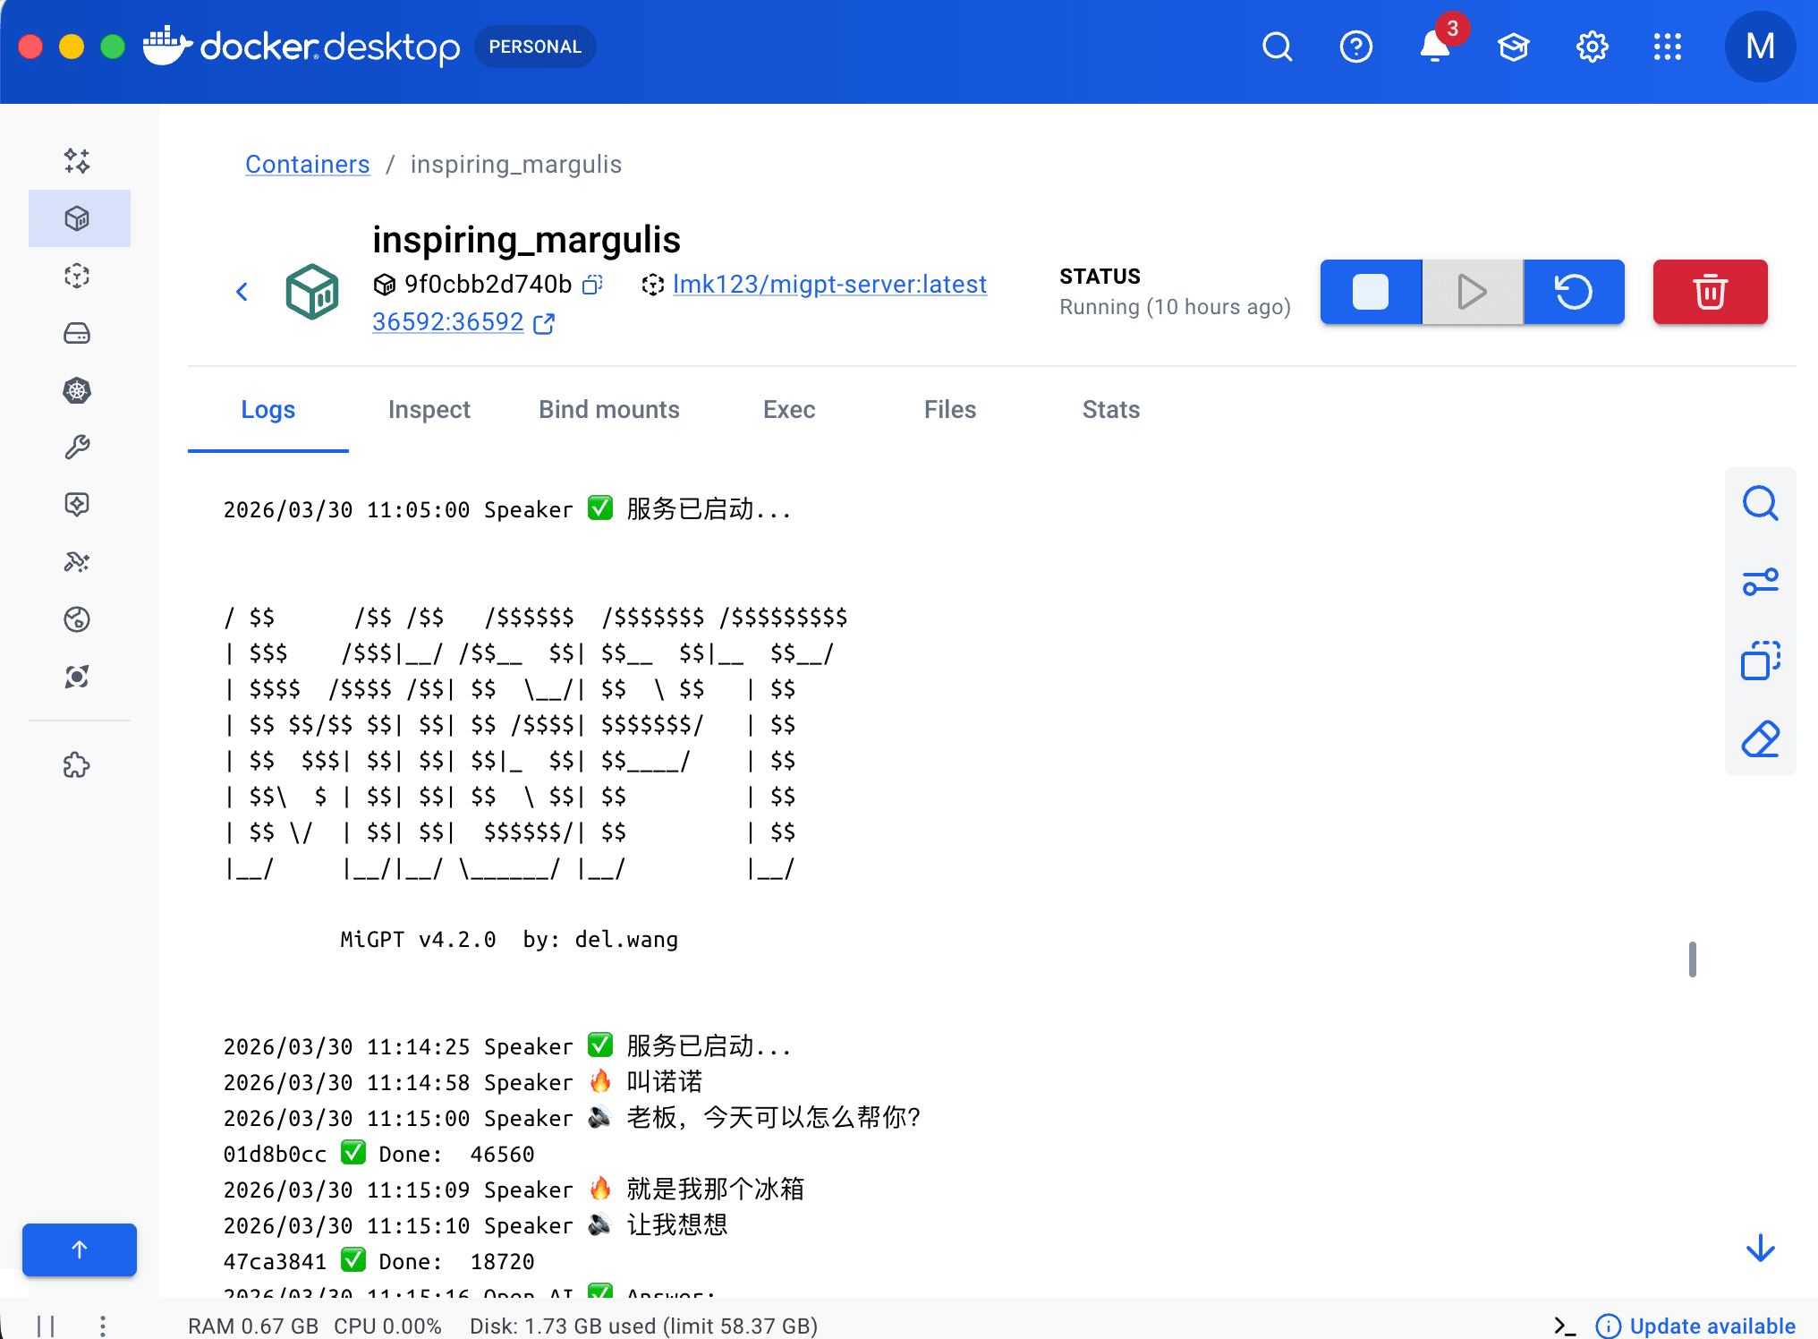
Task: Copy logs using the copy icon
Action: pos(1760,661)
